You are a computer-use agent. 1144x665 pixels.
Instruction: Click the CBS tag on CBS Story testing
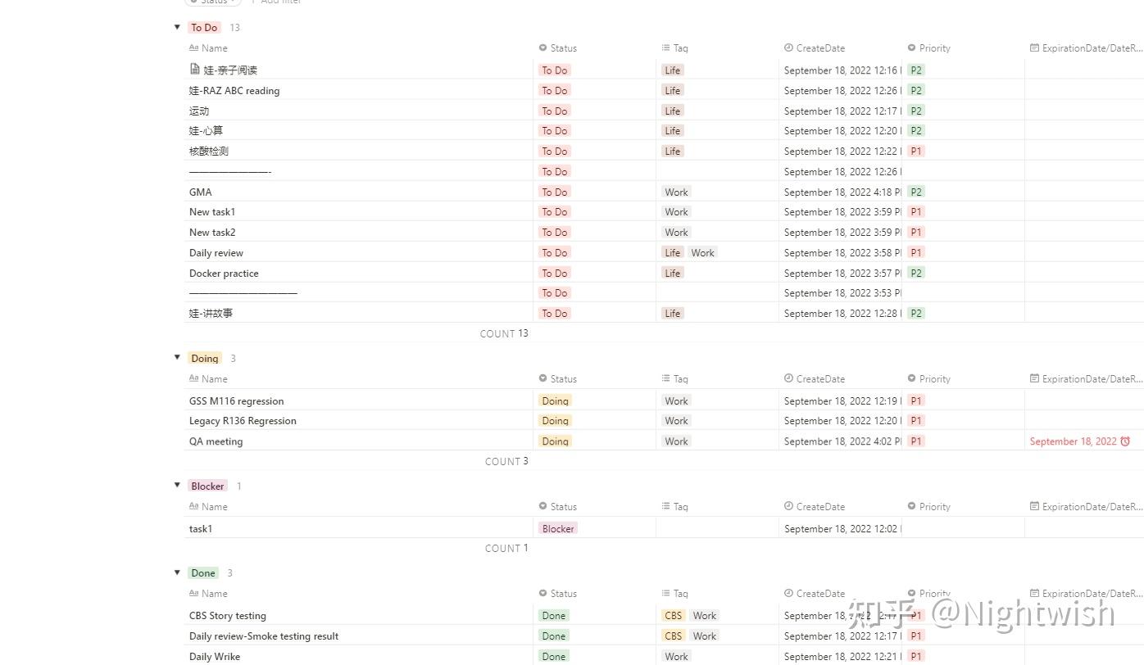click(673, 616)
